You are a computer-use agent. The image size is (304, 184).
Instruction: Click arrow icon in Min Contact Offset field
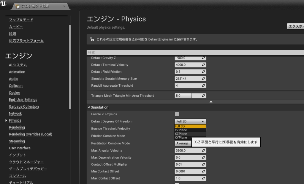click(203, 172)
